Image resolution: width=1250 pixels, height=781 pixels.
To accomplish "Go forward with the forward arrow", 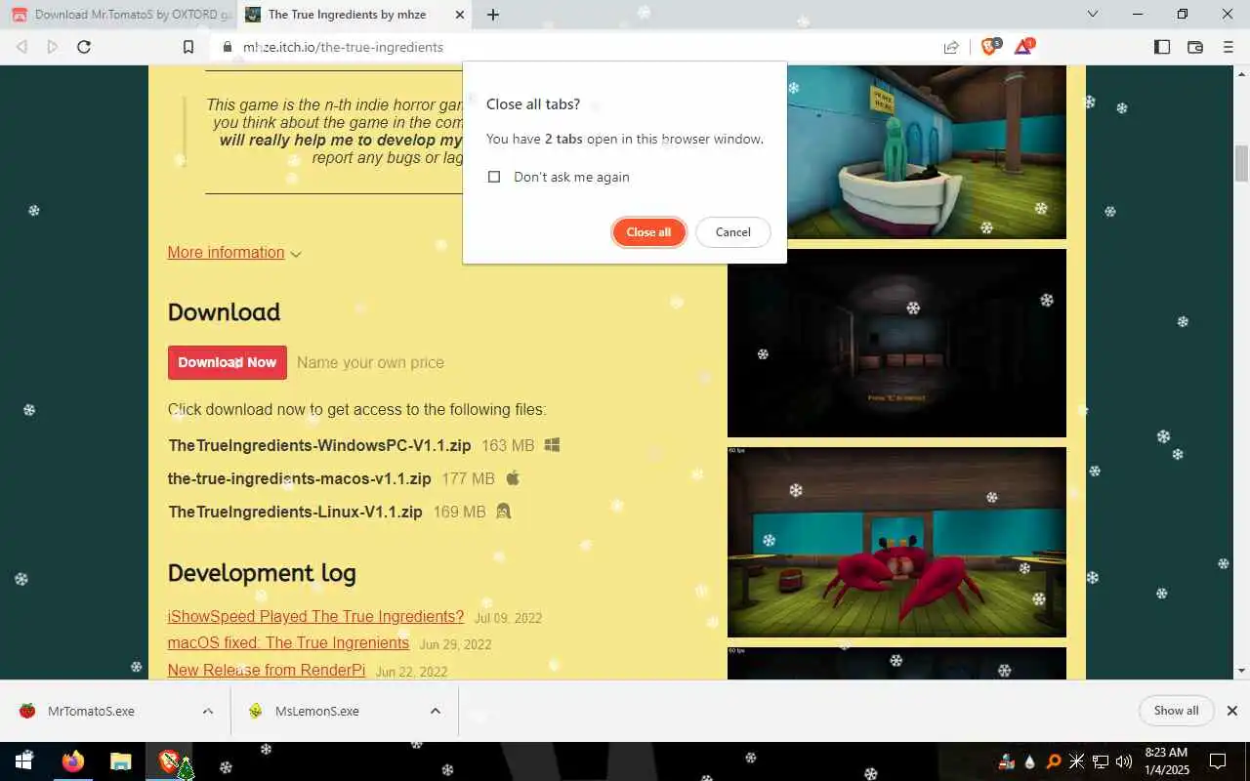I will coord(53,47).
